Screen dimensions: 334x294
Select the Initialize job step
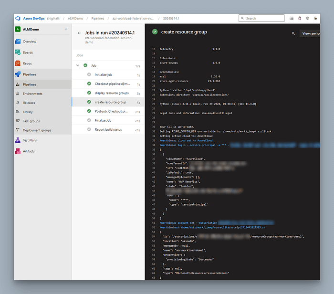point(108,75)
